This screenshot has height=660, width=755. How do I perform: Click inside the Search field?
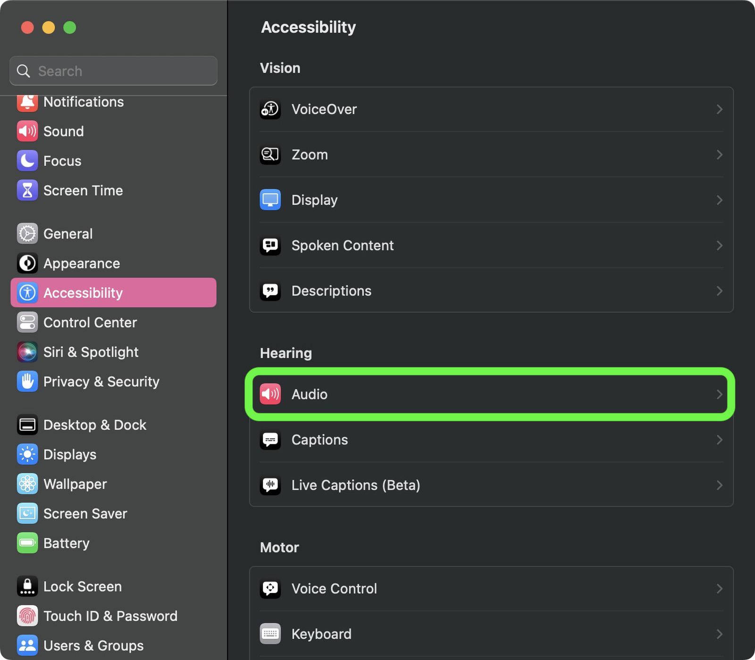tap(113, 71)
